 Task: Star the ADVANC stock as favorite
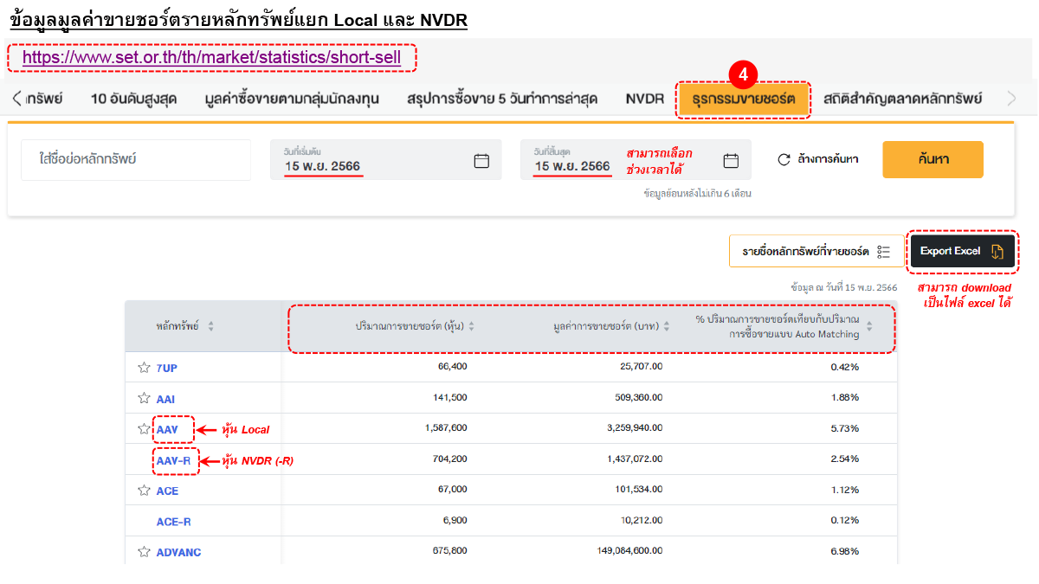(145, 552)
